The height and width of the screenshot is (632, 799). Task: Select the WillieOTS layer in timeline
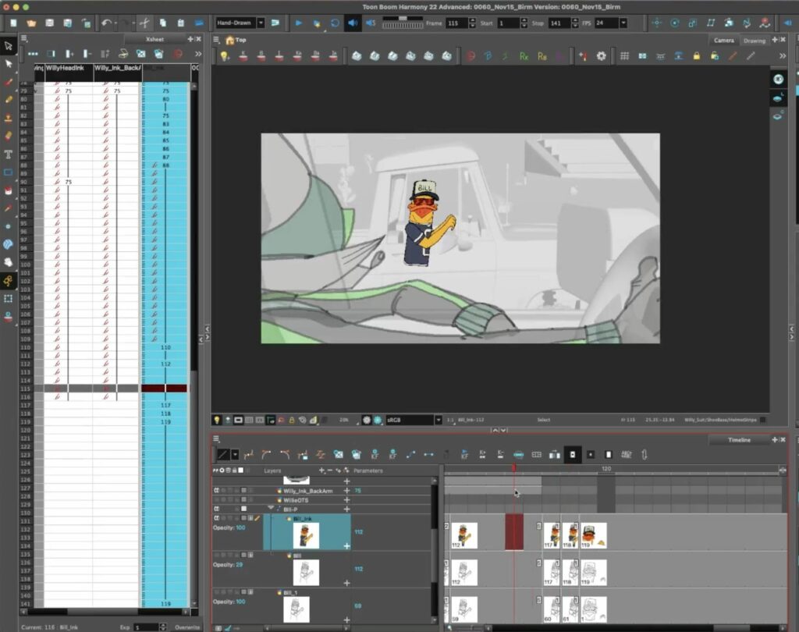coord(296,500)
